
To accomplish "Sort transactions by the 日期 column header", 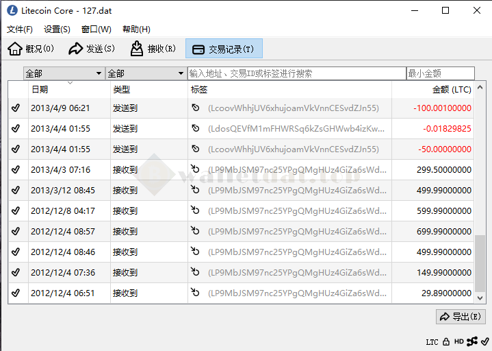I will tap(68, 89).
